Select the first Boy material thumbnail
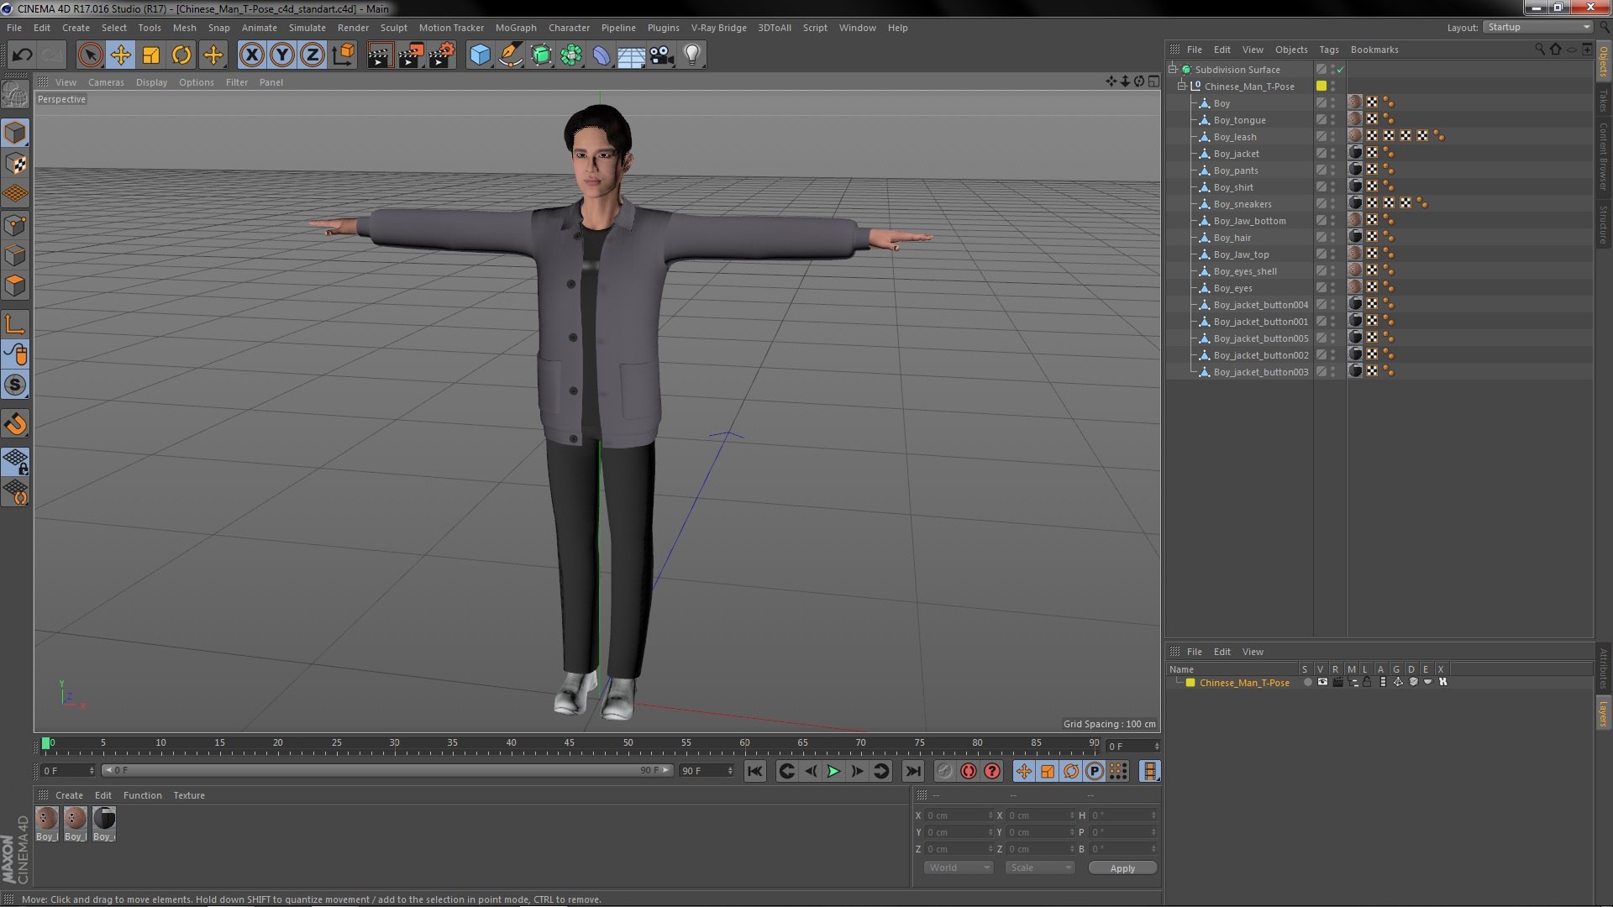The height and width of the screenshot is (907, 1613). (47, 823)
